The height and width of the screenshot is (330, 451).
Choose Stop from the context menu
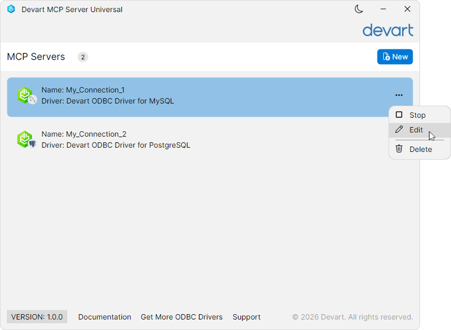point(419,115)
